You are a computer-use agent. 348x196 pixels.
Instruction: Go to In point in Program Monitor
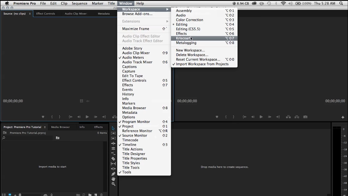tap(244, 117)
